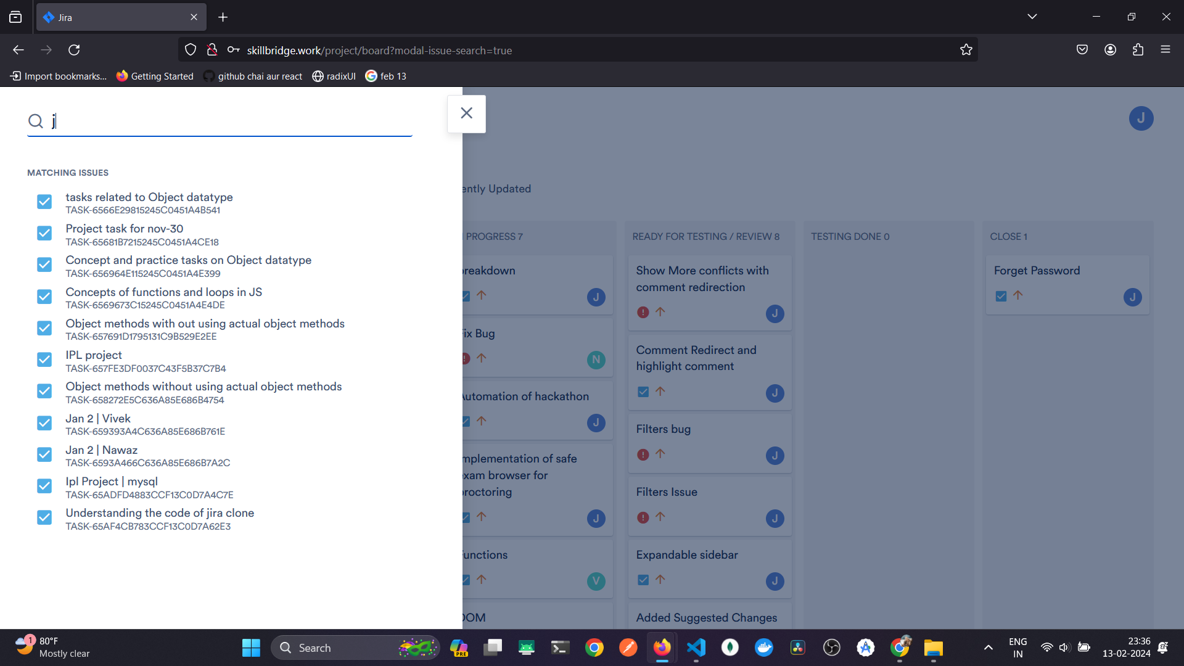The width and height of the screenshot is (1184, 666).
Task: Open radixUI bookmark in bookmarks bar
Action: [x=334, y=76]
